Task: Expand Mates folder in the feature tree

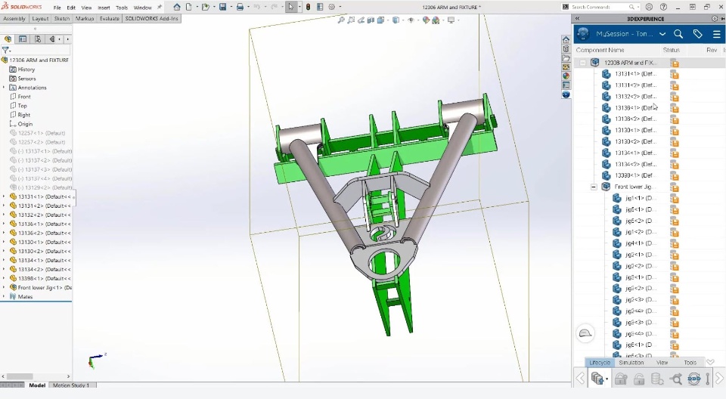Action: click(4, 296)
